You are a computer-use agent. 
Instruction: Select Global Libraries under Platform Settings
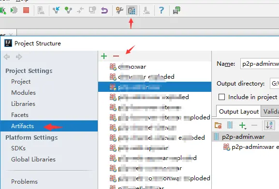pos(33,160)
